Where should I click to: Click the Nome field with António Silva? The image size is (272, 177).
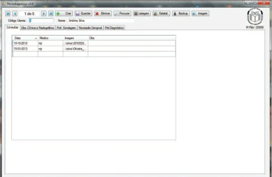point(101,20)
